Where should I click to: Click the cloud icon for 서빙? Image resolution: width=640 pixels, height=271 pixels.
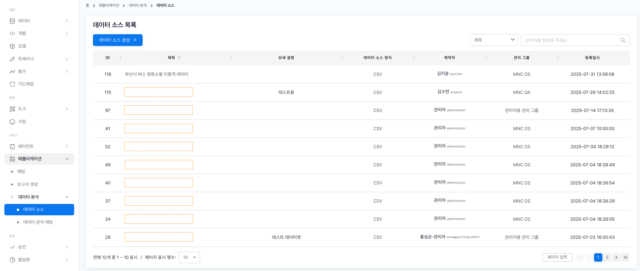(x=12, y=122)
